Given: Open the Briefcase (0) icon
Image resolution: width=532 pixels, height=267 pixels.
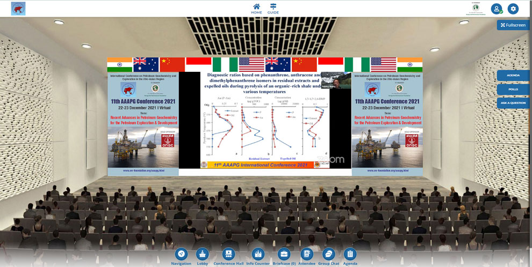Looking at the screenshot, I should tap(284, 254).
